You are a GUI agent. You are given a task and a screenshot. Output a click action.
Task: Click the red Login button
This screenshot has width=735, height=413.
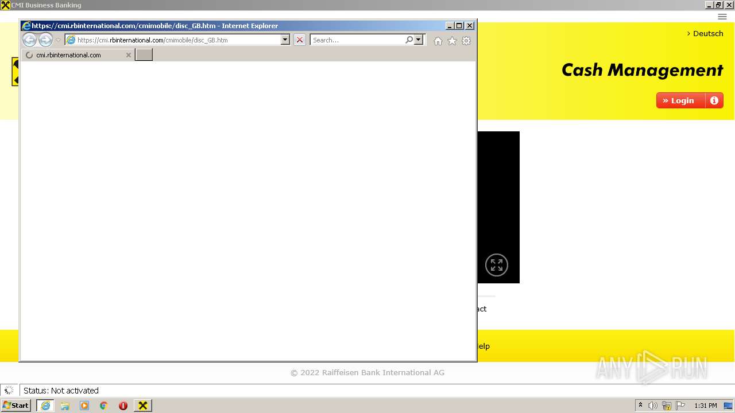[x=681, y=100]
